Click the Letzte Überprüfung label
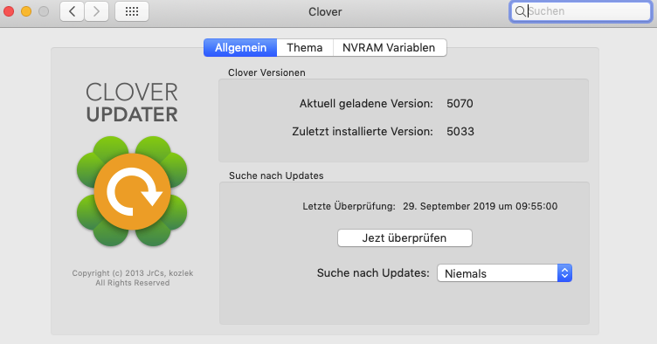Viewport: 657px width, 344px height. 349,206
